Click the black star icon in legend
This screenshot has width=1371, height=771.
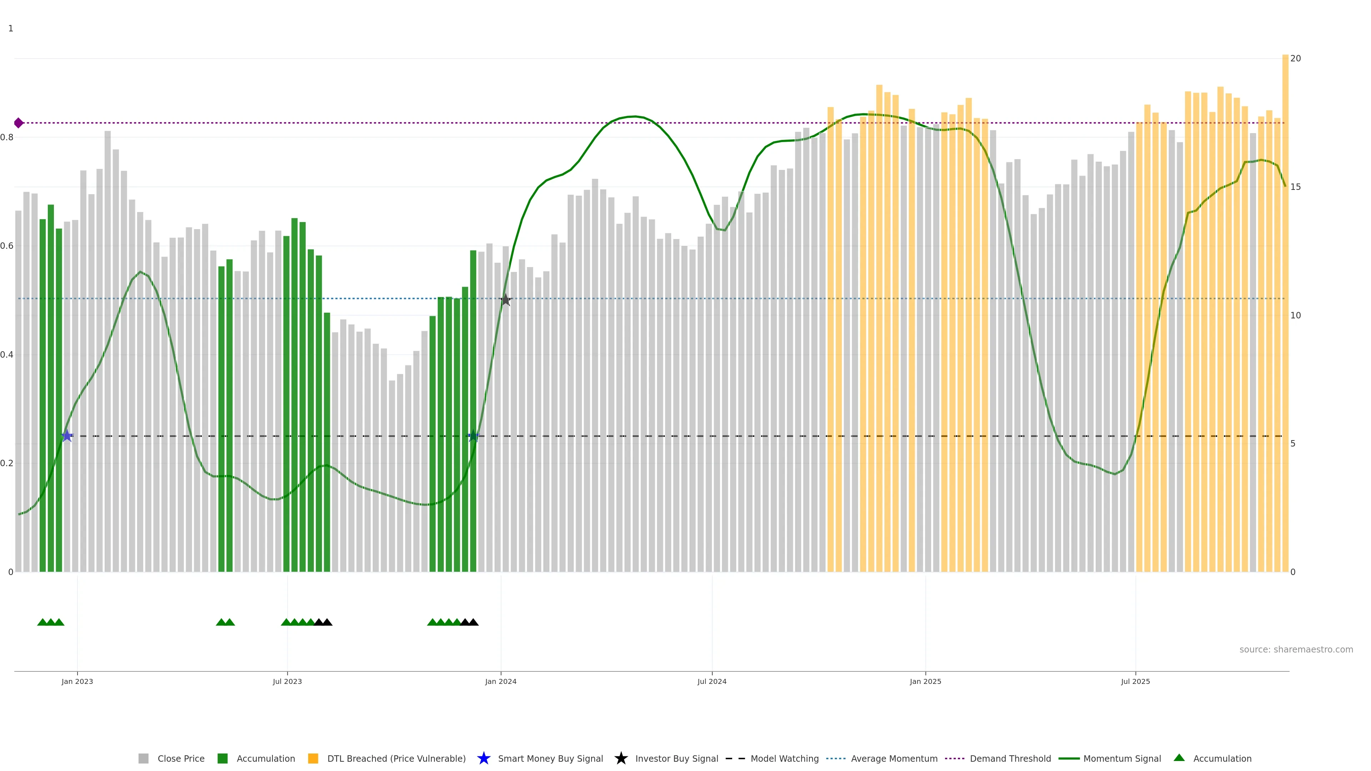[x=621, y=758]
